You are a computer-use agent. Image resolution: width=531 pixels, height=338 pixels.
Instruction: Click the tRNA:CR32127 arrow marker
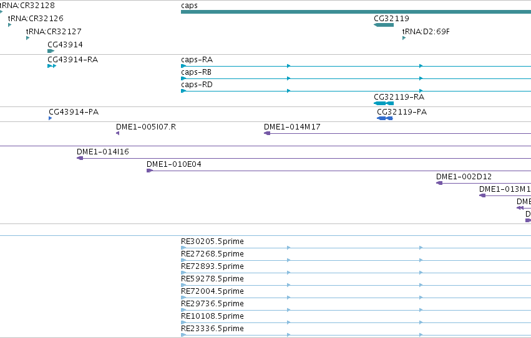pyautogui.click(x=28, y=38)
